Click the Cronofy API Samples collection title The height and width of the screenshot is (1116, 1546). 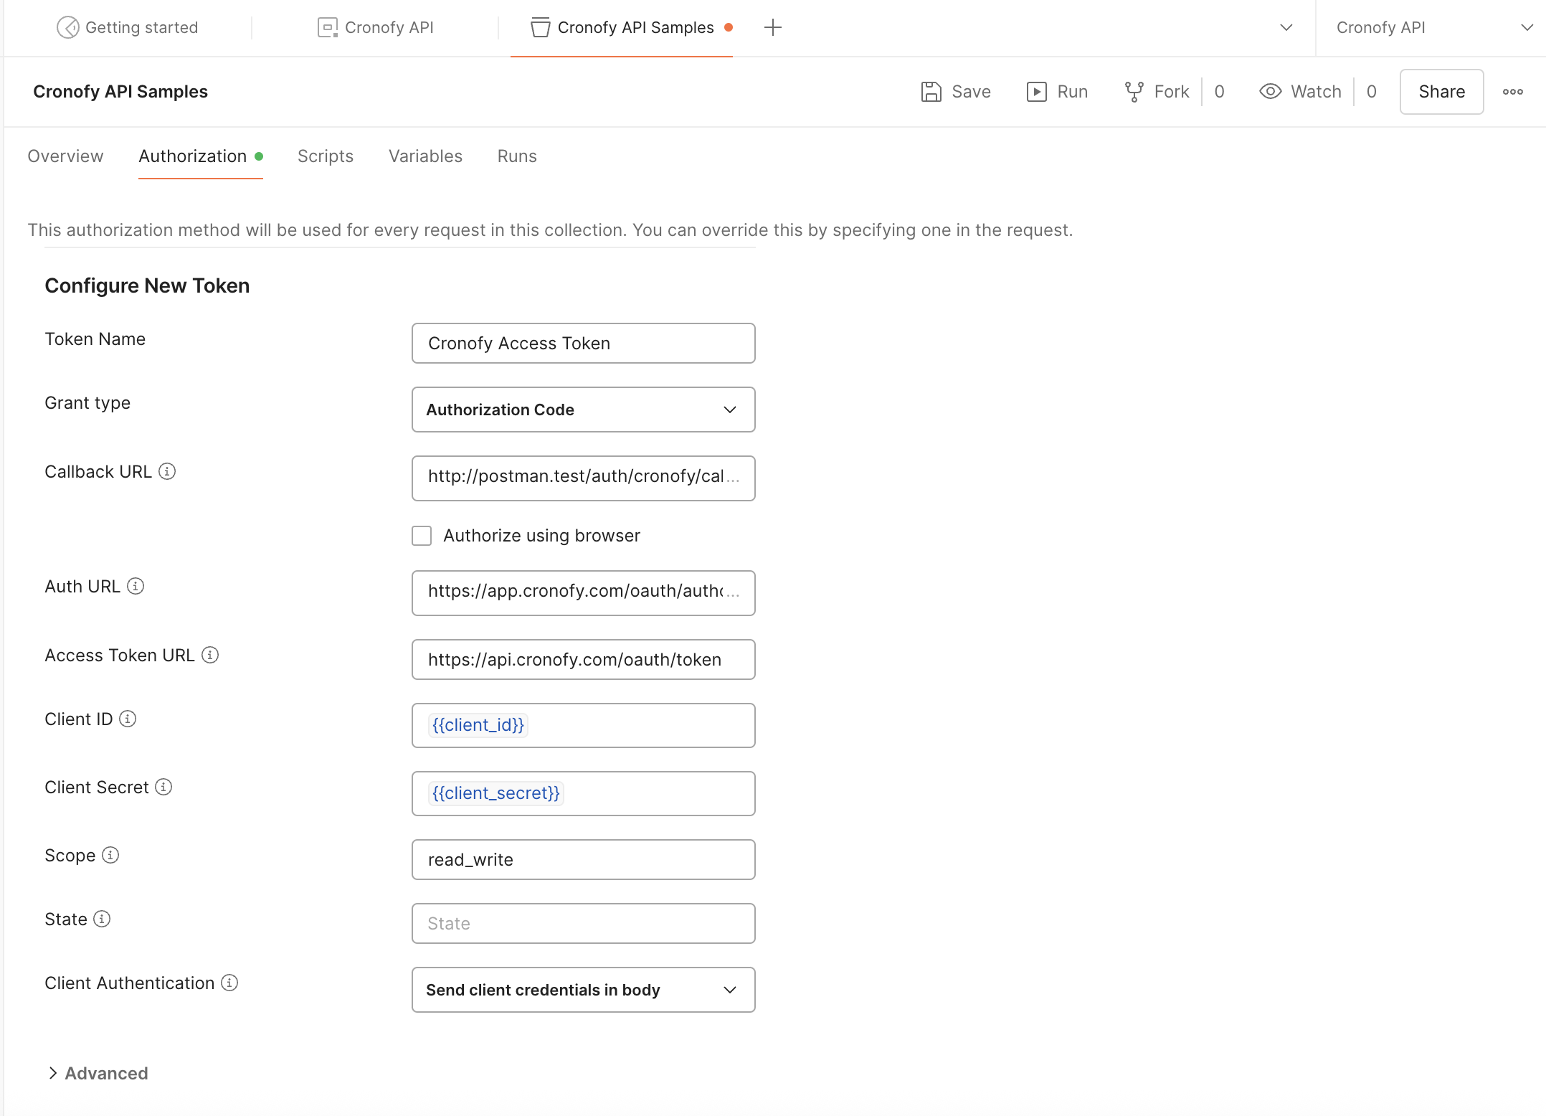tap(120, 92)
